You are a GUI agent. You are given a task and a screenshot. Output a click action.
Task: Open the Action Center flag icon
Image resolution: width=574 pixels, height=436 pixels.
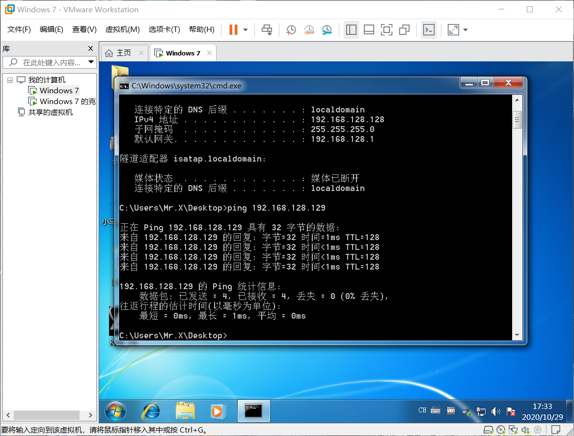coord(511,412)
